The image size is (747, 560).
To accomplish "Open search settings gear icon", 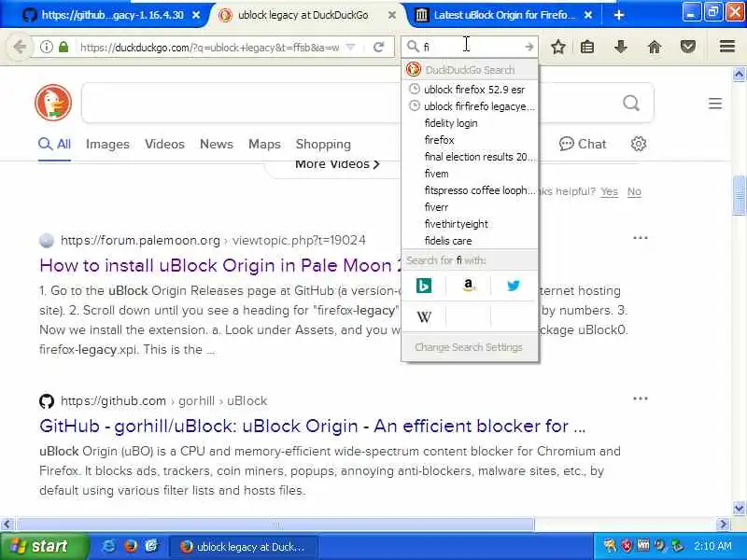I will 639,144.
